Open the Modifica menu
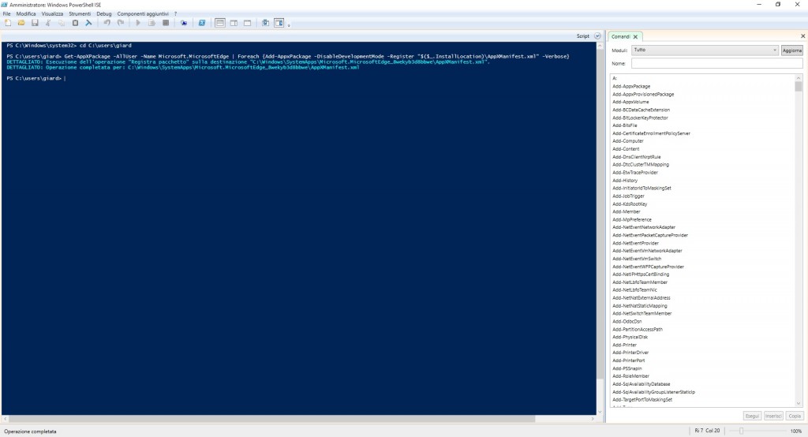The image size is (808, 437). click(26, 14)
